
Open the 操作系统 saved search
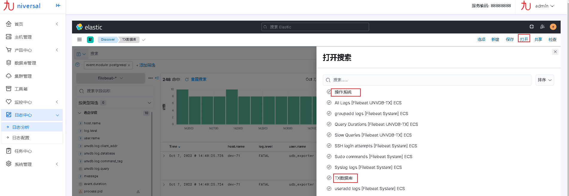(343, 92)
